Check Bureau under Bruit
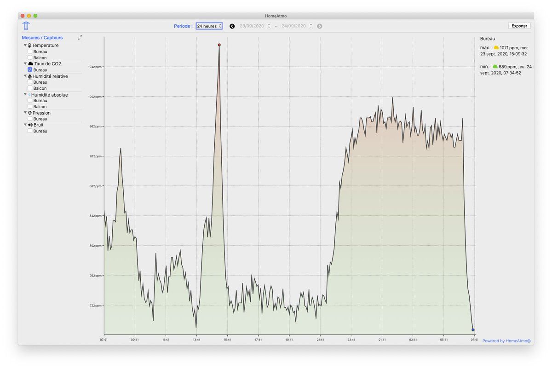 (30, 131)
